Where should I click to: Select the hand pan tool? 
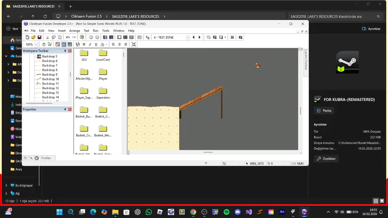click(x=44, y=44)
